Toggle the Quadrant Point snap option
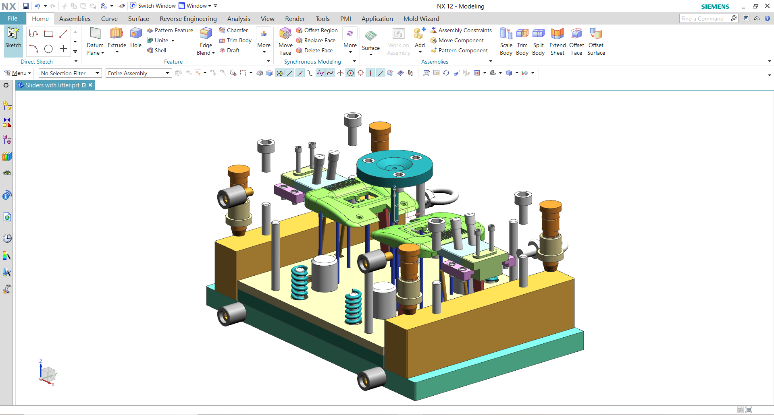774x415 pixels. click(x=360, y=73)
